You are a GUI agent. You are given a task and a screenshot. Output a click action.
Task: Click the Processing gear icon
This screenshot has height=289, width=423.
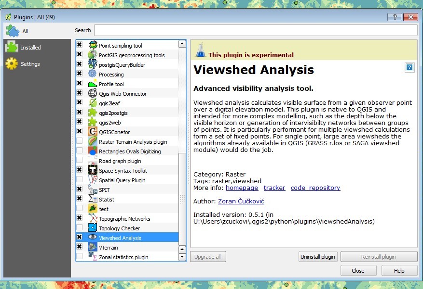pyautogui.click(x=93, y=74)
